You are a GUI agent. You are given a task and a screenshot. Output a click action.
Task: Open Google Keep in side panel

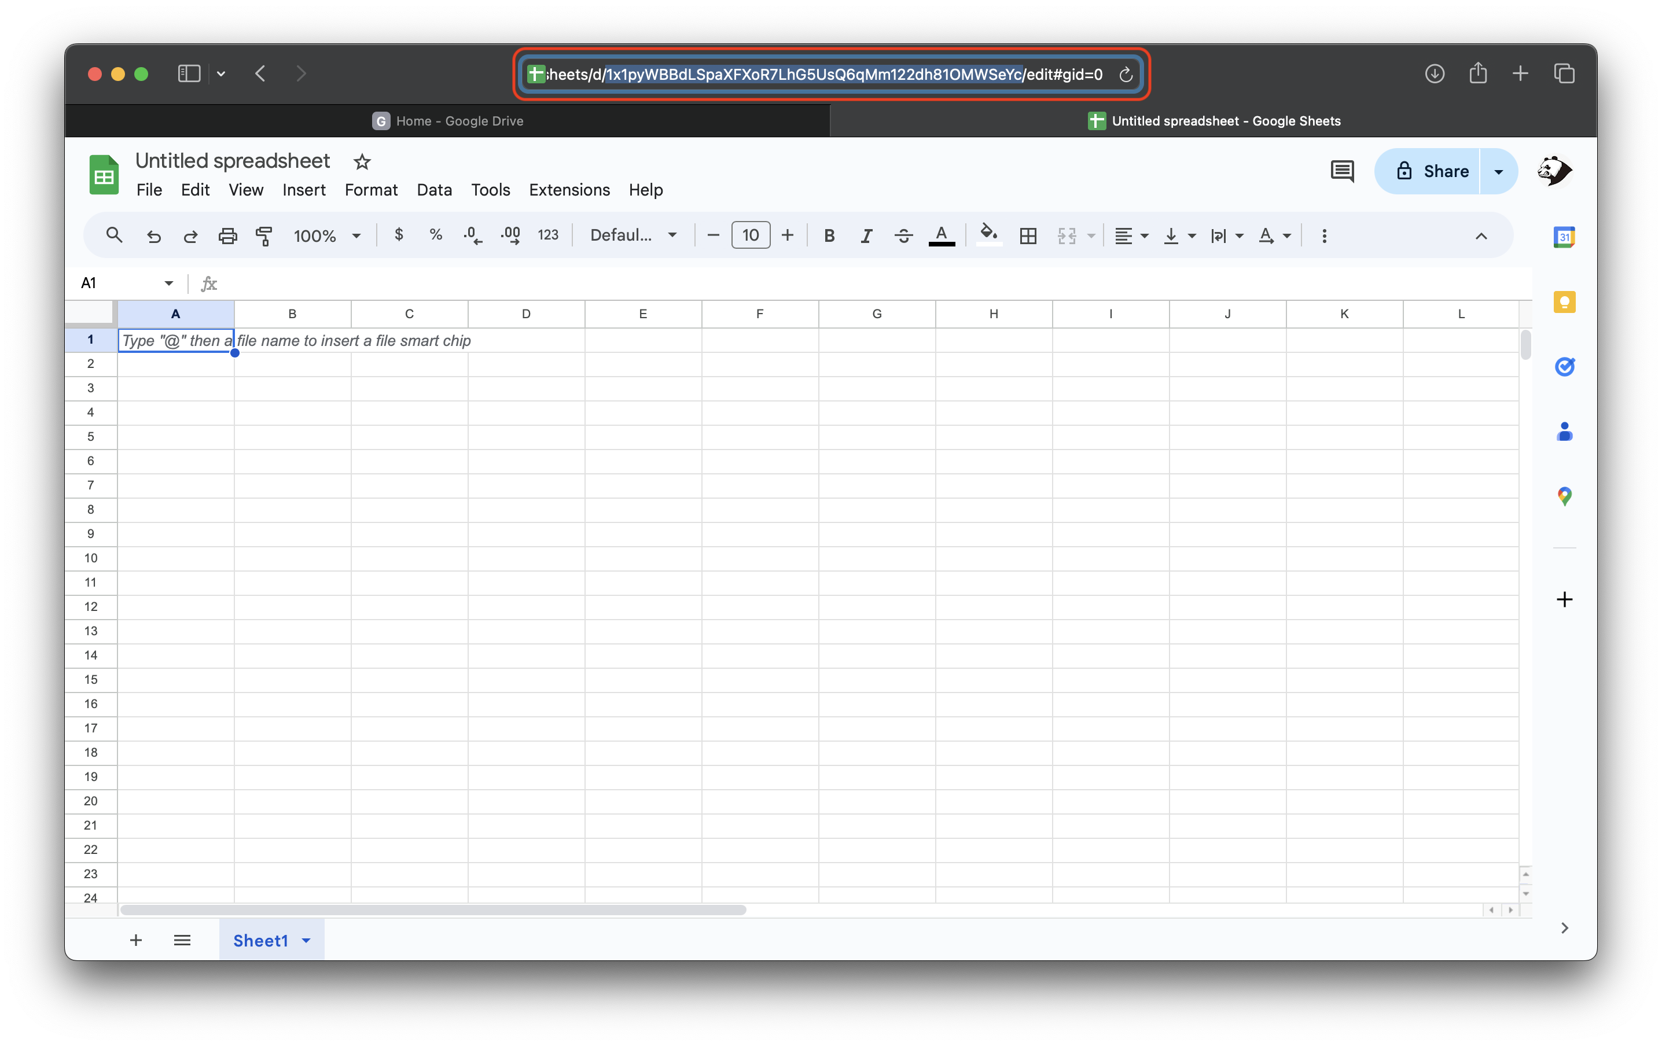1564,302
